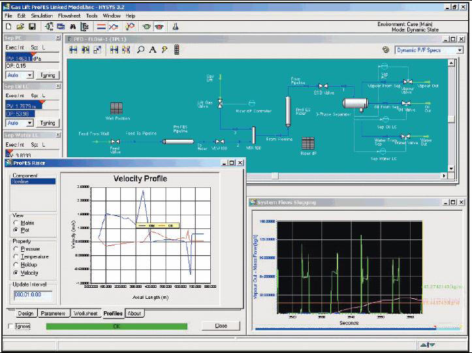
Task: Select the Feed Valve on the PFD
Action: (x=115, y=142)
